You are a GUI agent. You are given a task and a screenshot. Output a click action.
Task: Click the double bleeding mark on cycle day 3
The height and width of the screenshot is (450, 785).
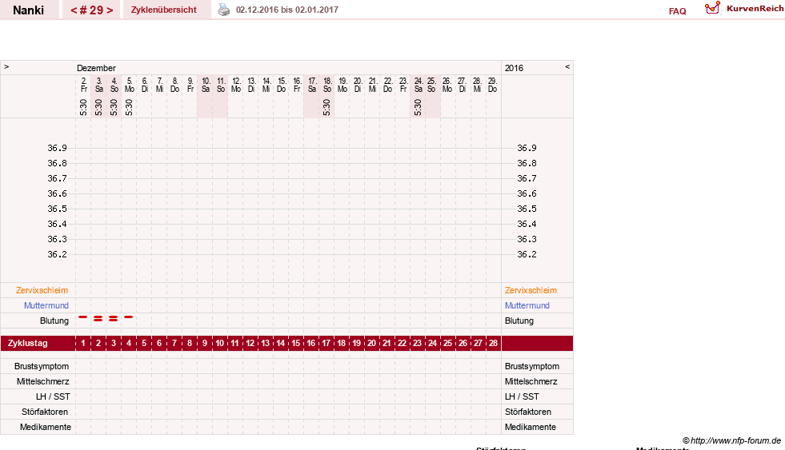tap(114, 318)
